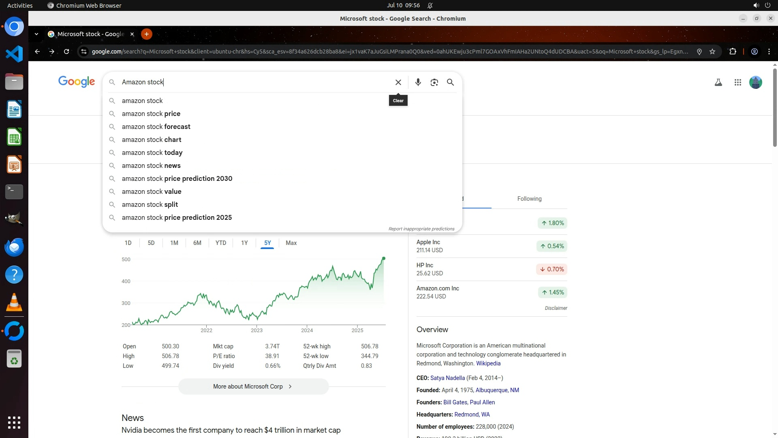Image resolution: width=778 pixels, height=438 pixels.
Task: Open tab search dropdown arrow
Action: (36, 34)
